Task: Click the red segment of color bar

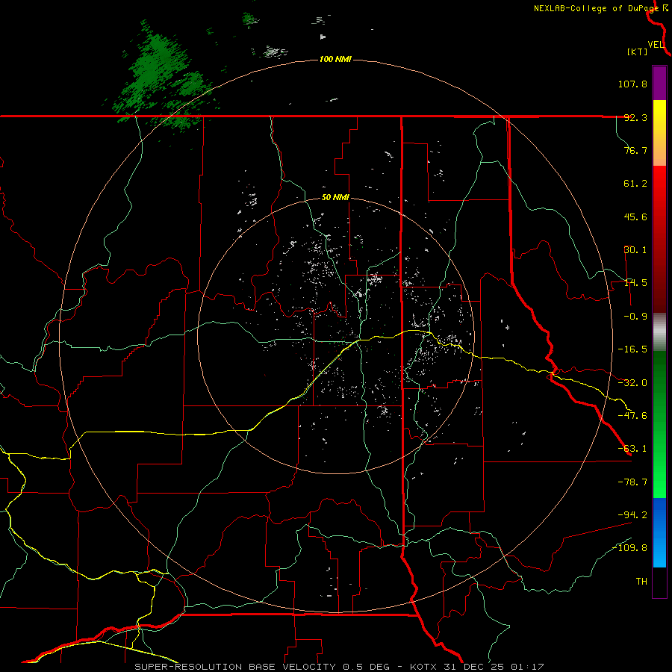Action: tap(659, 239)
